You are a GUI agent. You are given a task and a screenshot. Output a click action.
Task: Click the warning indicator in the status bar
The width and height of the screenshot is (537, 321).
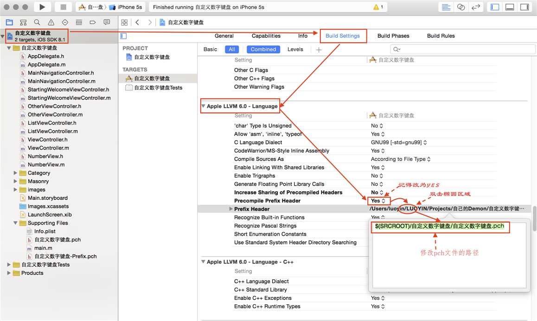(378, 7)
